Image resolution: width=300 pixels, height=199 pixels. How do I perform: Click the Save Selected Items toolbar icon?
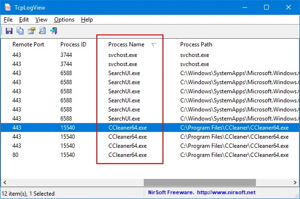coord(9,31)
